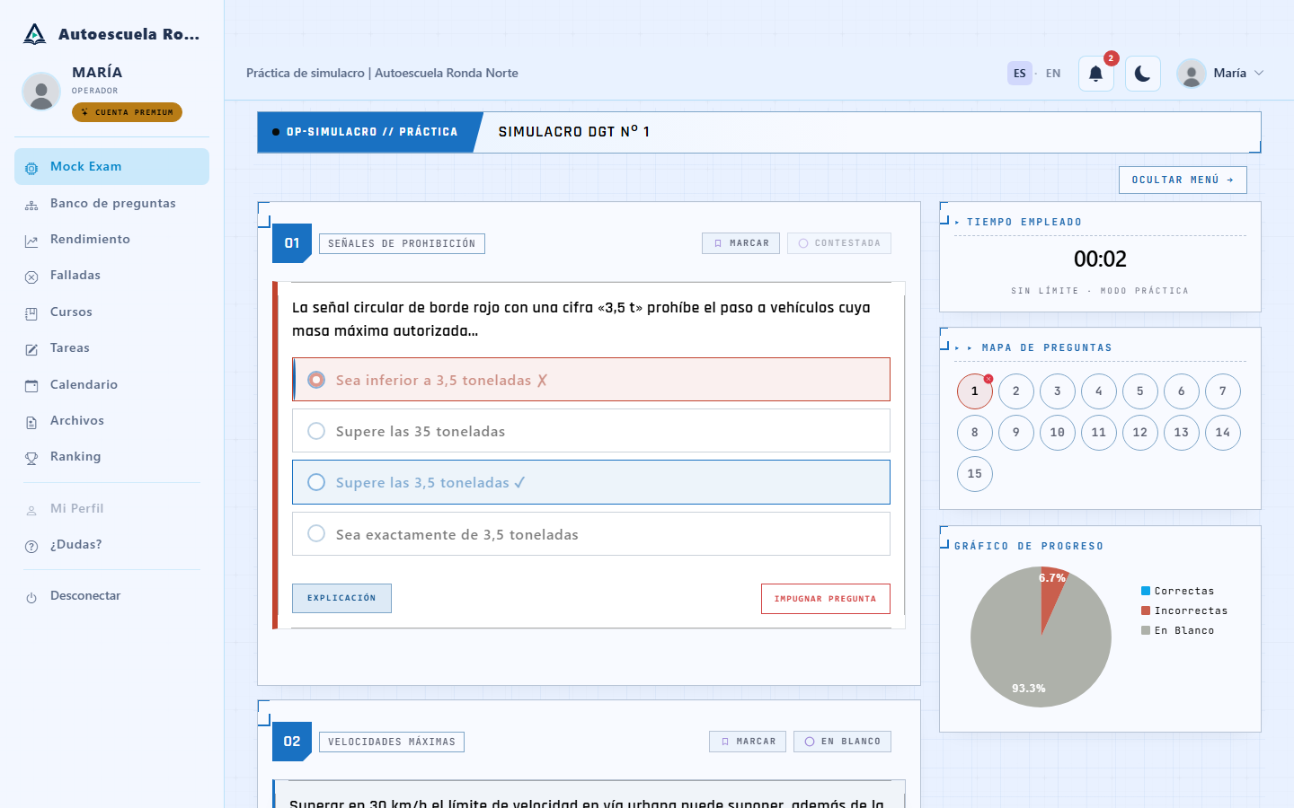Viewport: 1294px width, 808px height.
Task: Select radio 'Supere las 3,5 toneladas'
Action: (x=316, y=482)
